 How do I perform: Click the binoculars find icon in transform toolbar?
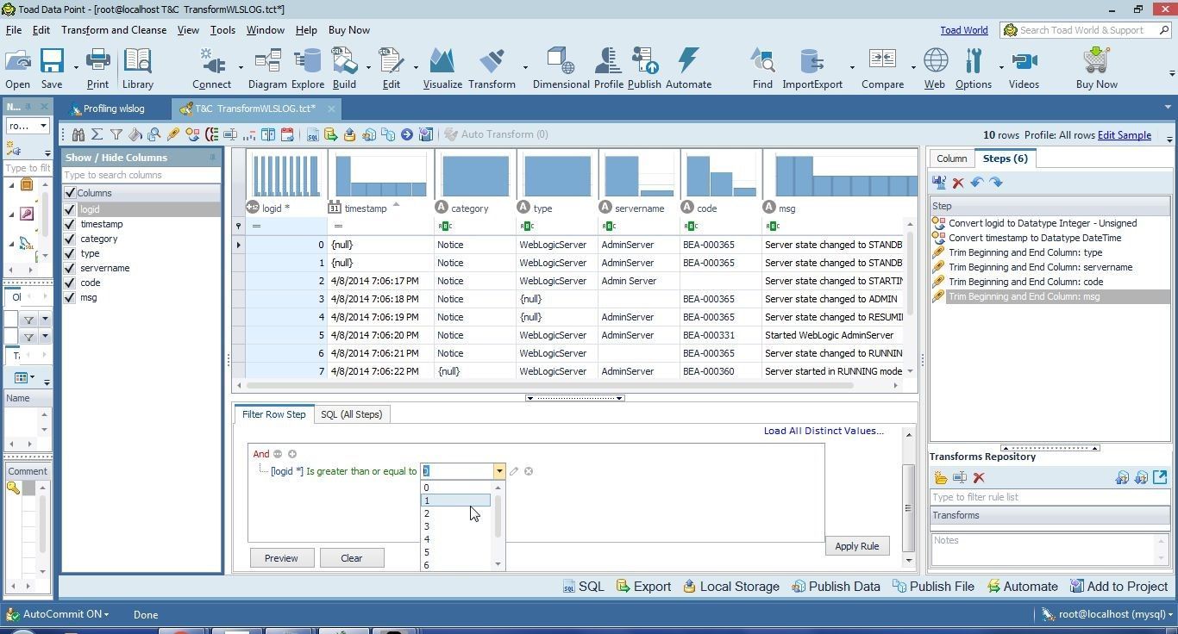pyautogui.click(x=78, y=134)
